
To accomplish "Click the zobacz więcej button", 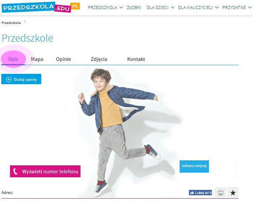I will (x=194, y=166).
